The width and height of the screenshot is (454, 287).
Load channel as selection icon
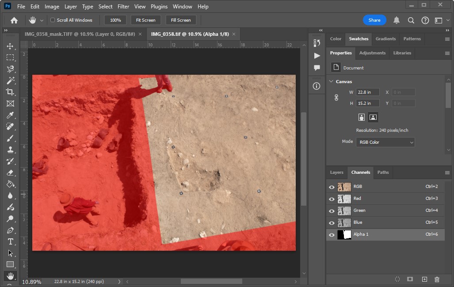(397, 279)
